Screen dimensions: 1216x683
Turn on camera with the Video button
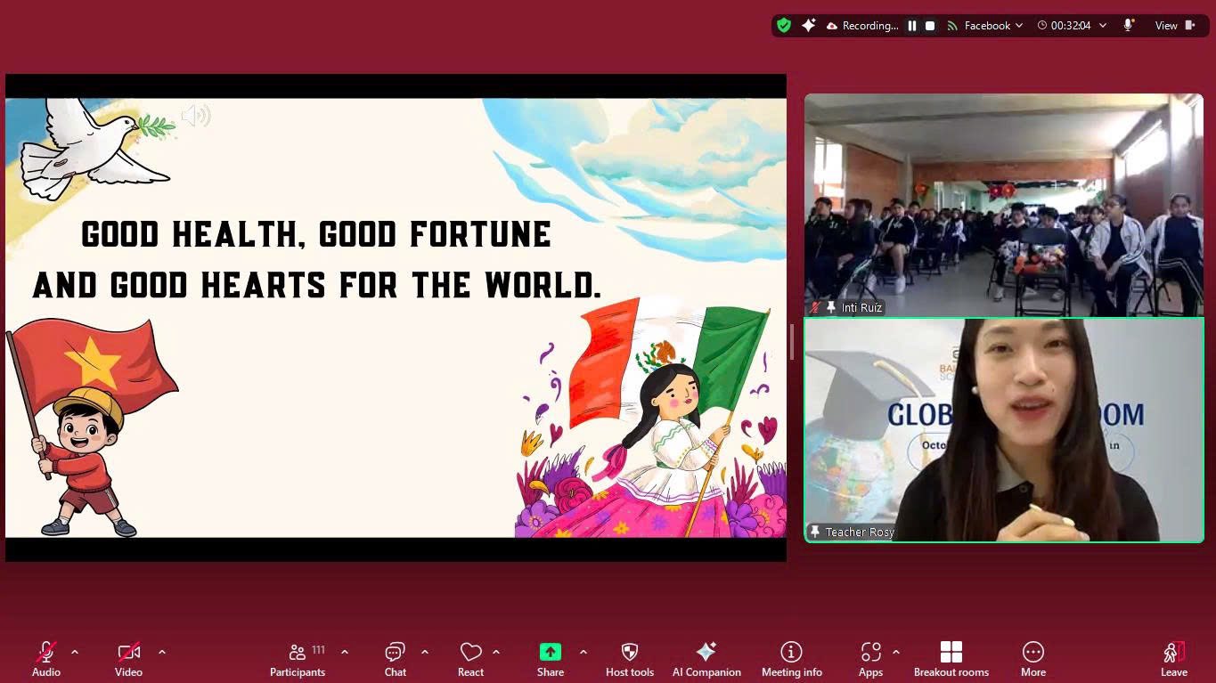(x=128, y=659)
